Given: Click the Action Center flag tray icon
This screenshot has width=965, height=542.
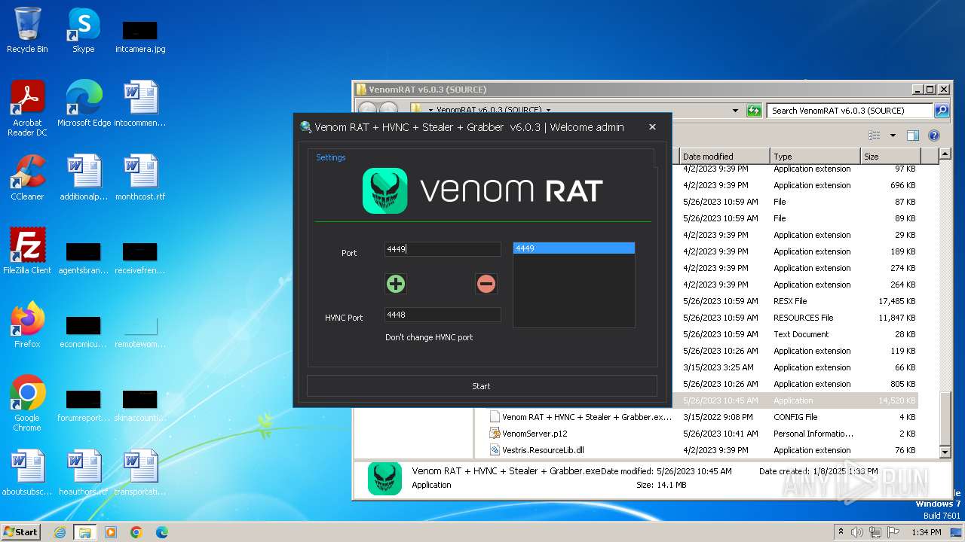Looking at the screenshot, I should 893,532.
